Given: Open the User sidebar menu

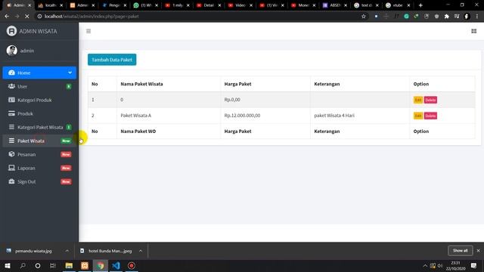Looking at the screenshot, I should pos(39,86).
